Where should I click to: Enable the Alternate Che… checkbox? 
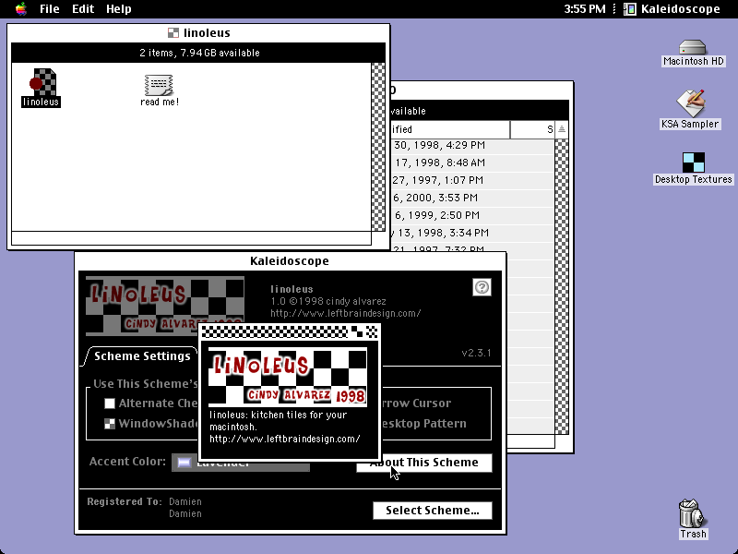(110, 403)
